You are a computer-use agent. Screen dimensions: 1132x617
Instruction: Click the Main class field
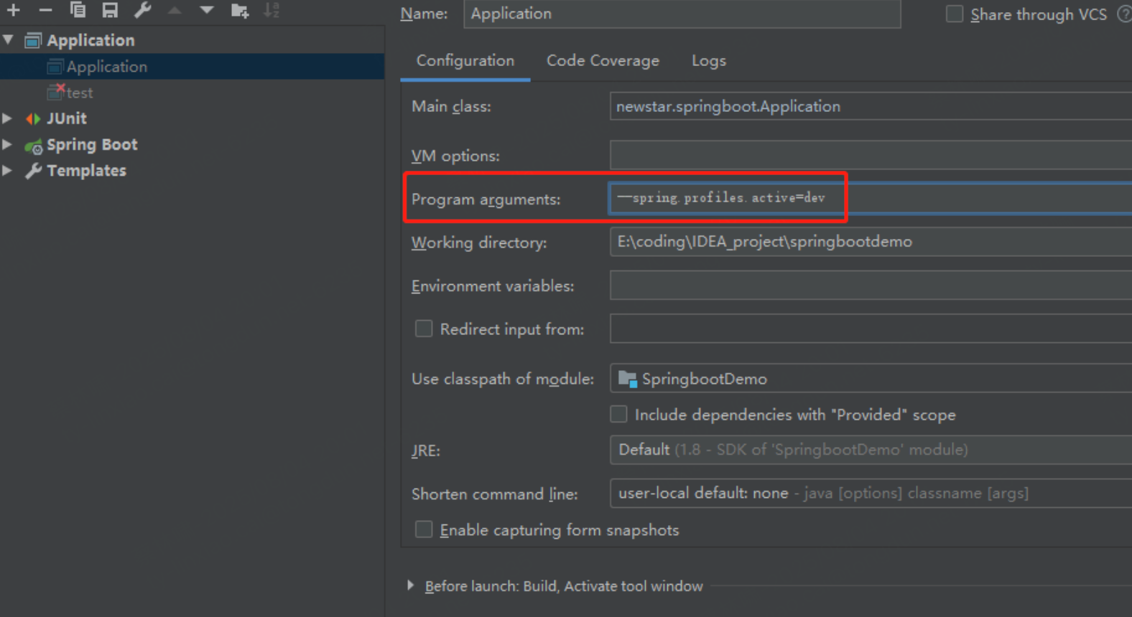pos(871,106)
